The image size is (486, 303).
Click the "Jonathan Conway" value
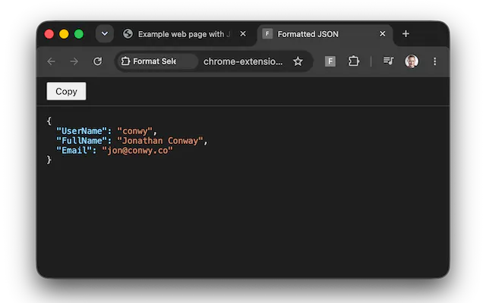click(160, 141)
